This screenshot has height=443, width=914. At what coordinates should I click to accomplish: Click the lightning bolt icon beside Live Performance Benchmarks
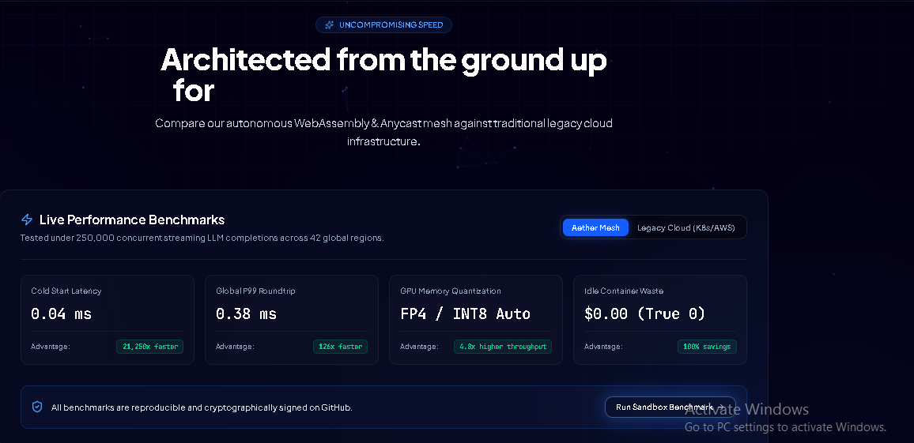[x=27, y=220]
